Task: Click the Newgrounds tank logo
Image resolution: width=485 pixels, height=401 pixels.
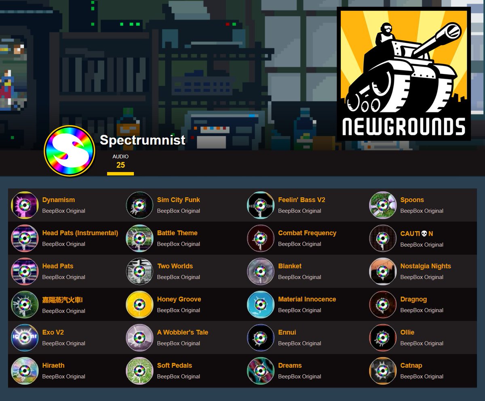Action: tap(404, 74)
